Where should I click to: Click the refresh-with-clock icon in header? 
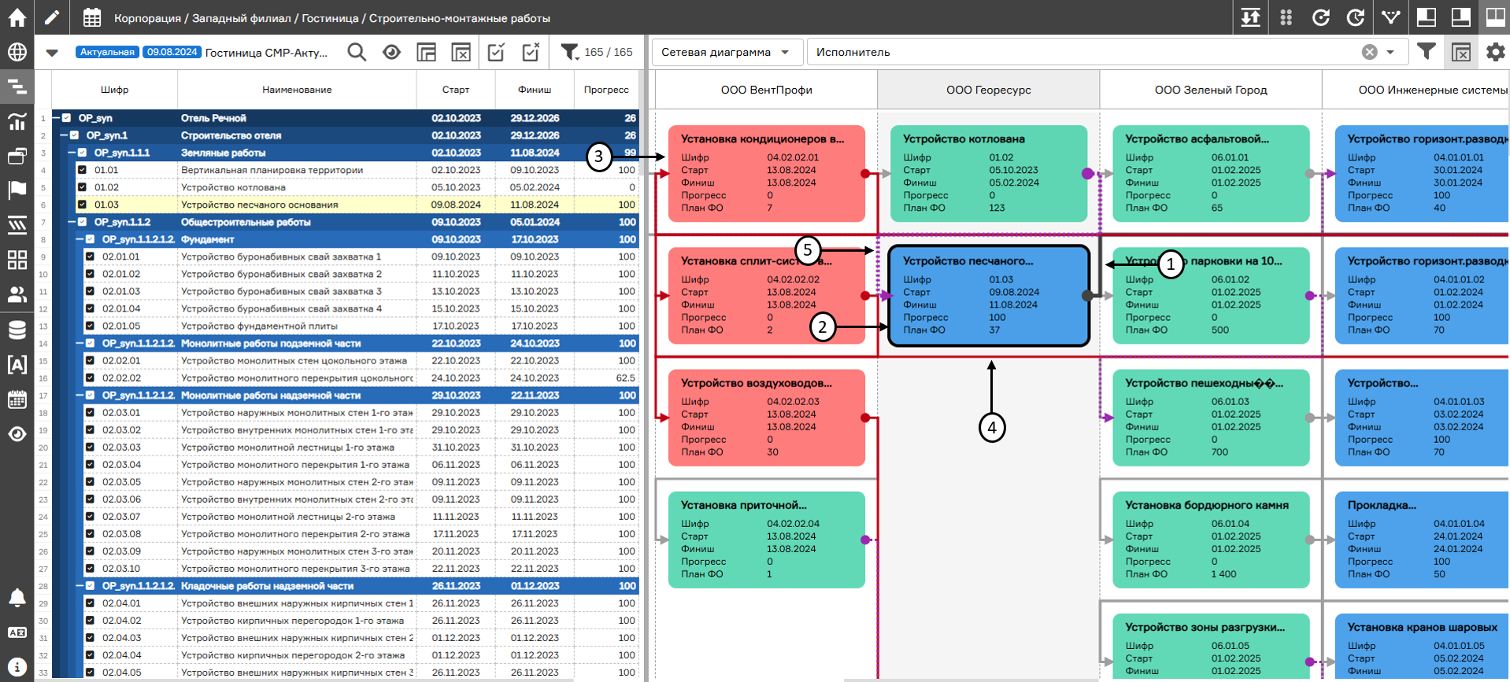click(x=1355, y=17)
